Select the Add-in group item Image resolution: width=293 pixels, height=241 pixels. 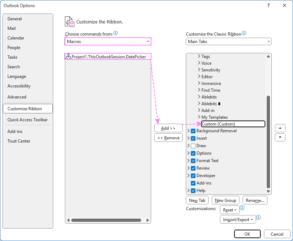tap(208, 111)
